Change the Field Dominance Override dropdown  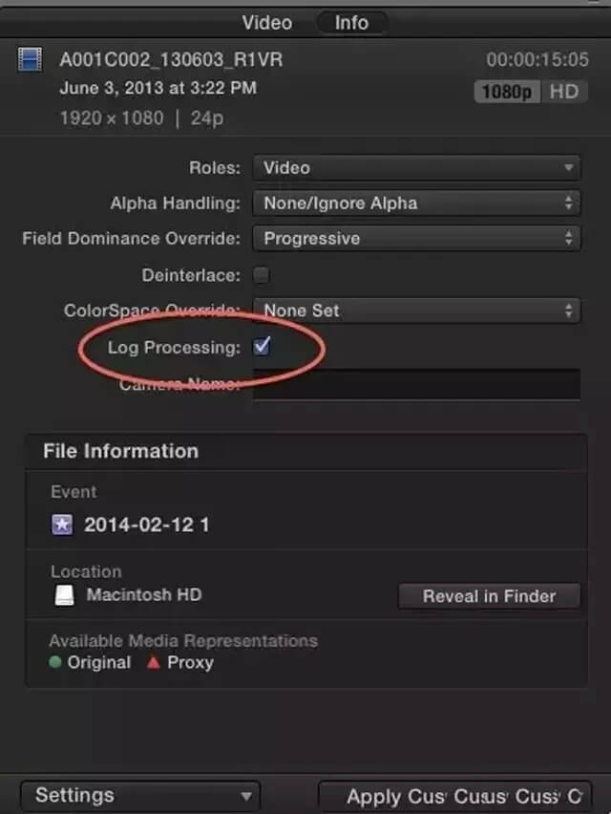tap(416, 239)
